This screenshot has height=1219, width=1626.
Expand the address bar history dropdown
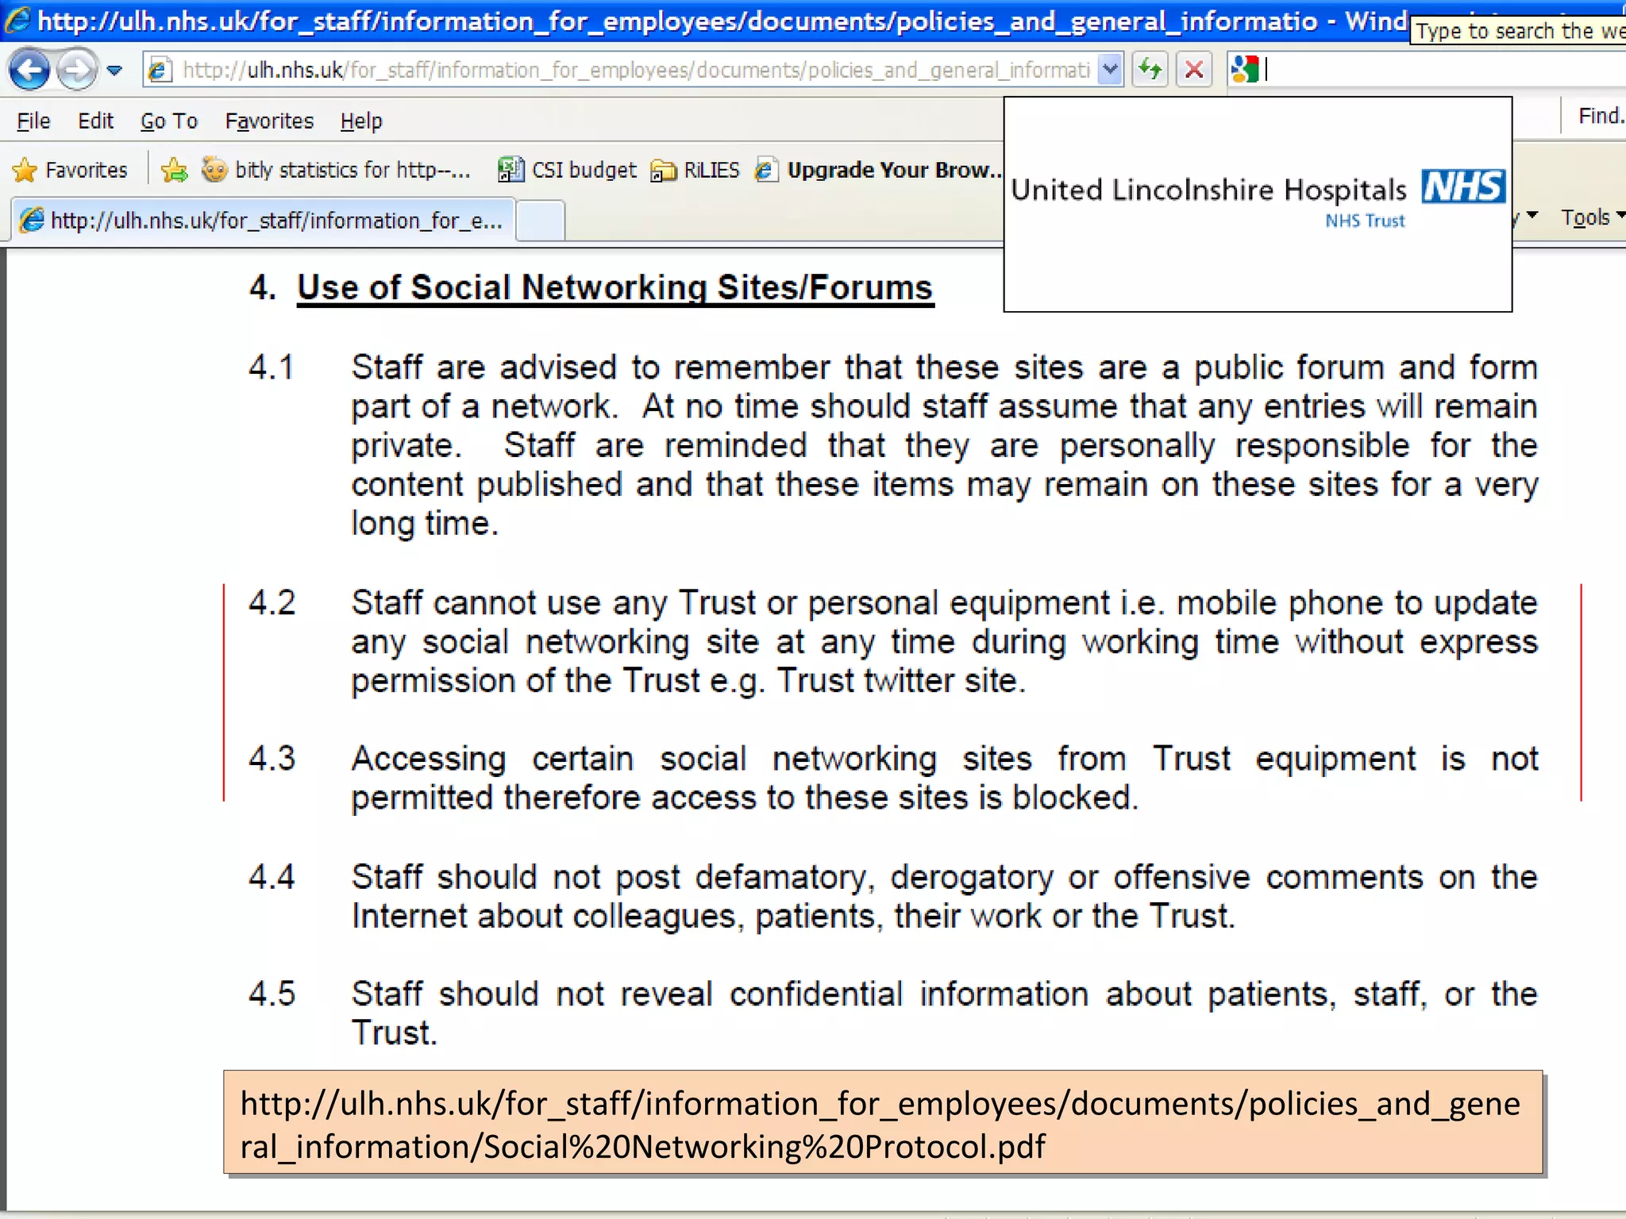tap(1110, 70)
